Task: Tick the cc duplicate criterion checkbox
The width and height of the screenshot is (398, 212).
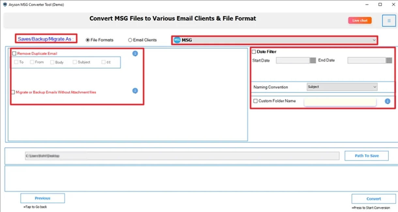Action: click(x=103, y=62)
